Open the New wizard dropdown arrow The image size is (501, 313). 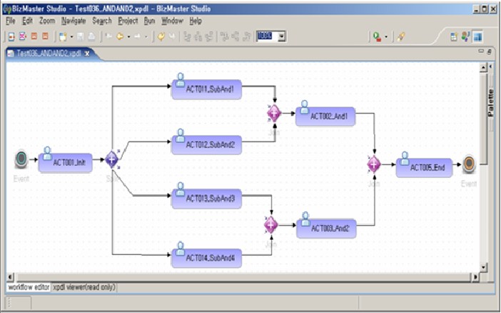click(71, 37)
